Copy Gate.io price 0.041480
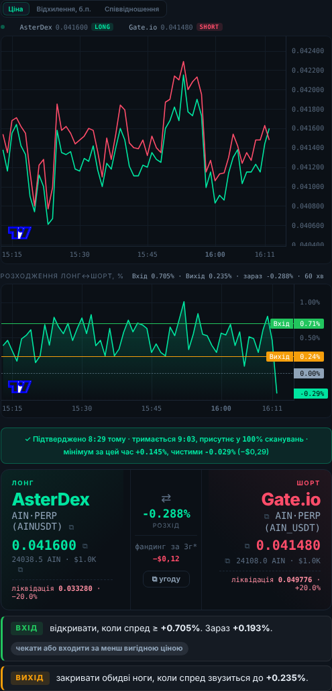This screenshot has width=332, height=691. (x=247, y=546)
